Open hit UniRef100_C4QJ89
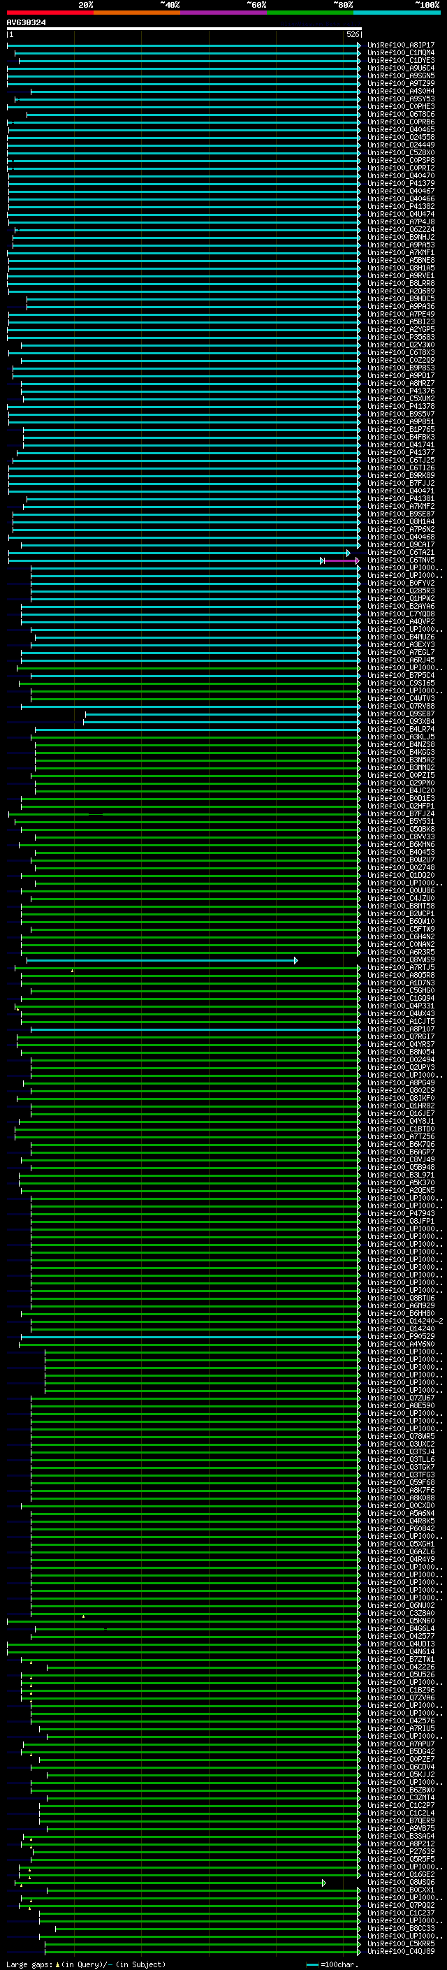 400,1951
